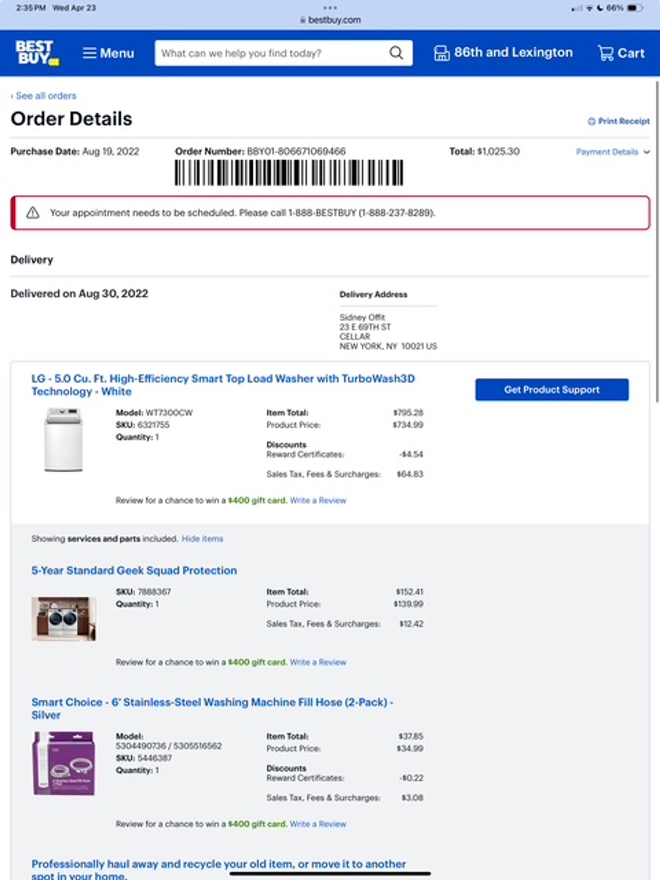The height and width of the screenshot is (880, 660).
Task: Open the hamburger Menu
Action: pyautogui.click(x=108, y=53)
